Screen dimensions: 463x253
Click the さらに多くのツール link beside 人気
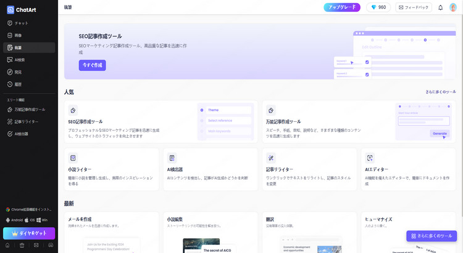[x=441, y=92]
